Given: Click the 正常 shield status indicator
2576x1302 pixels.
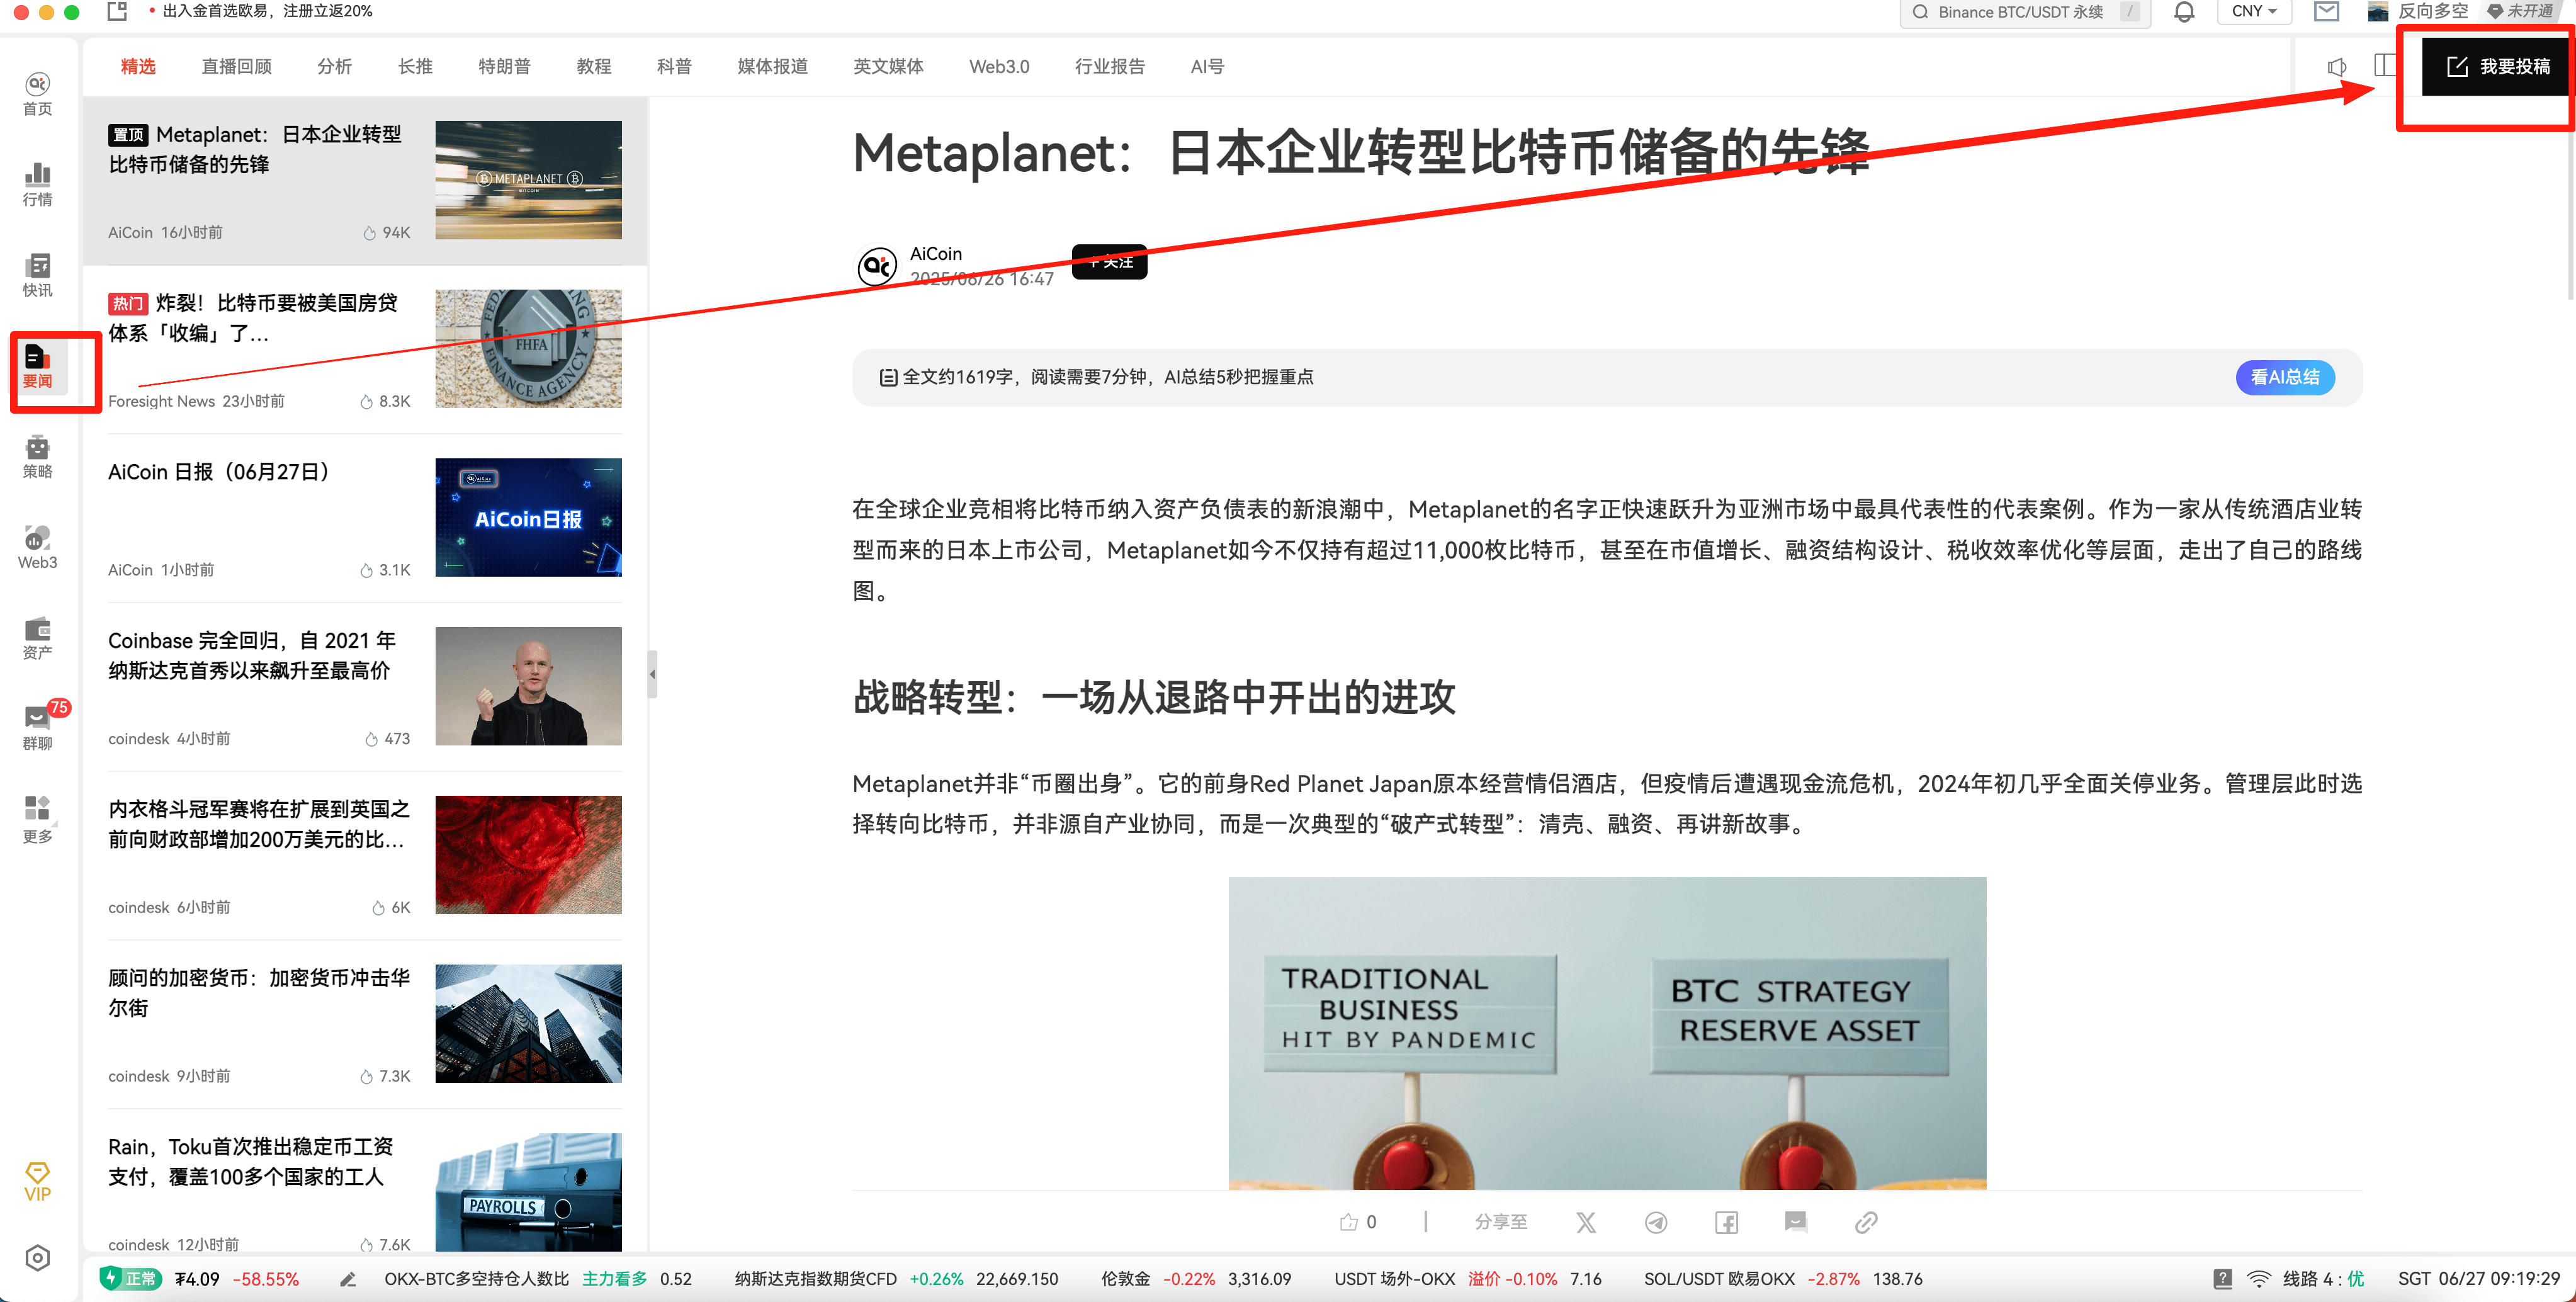Looking at the screenshot, I should tap(131, 1279).
